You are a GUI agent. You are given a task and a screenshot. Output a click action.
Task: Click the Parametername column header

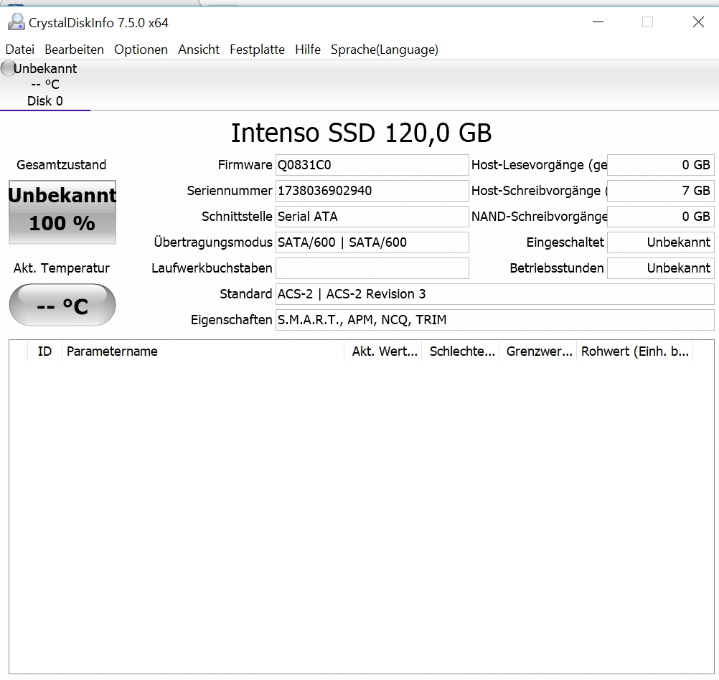tap(202, 351)
